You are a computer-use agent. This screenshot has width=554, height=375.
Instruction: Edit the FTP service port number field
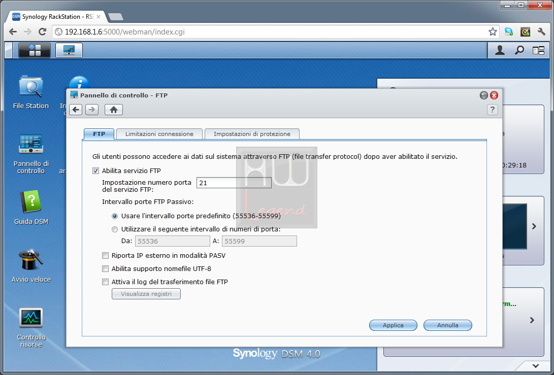(x=234, y=183)
